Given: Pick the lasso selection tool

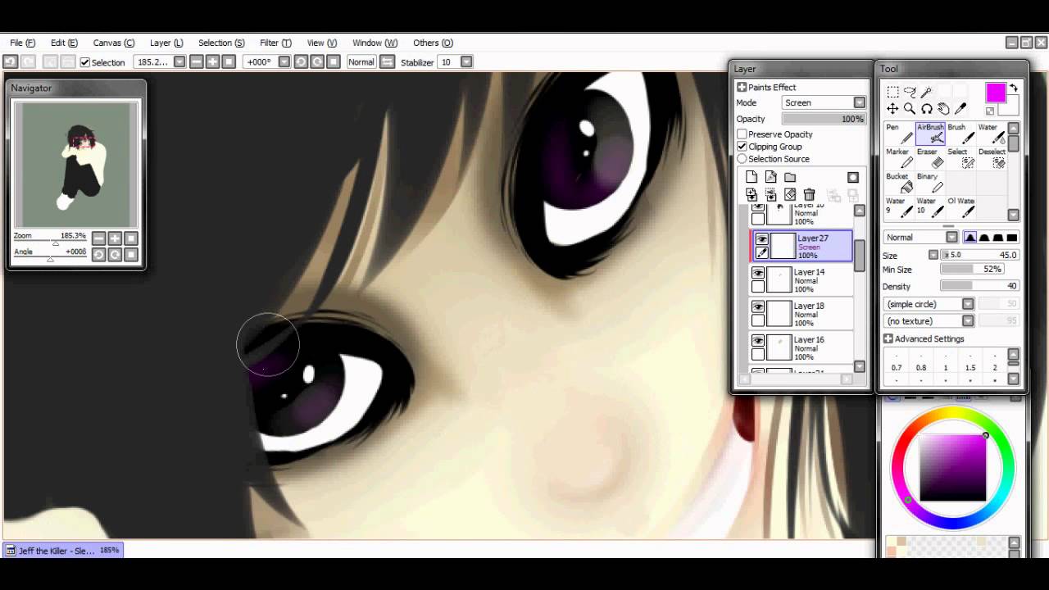Looking at the screenshot, I should (910, 92).
